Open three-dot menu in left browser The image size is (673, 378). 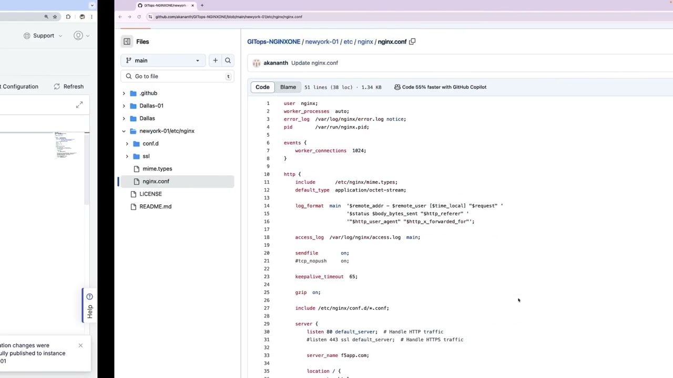point(91,17)
